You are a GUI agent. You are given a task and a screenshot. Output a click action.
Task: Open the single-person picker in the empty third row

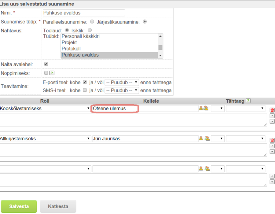[x=201, y=168]
